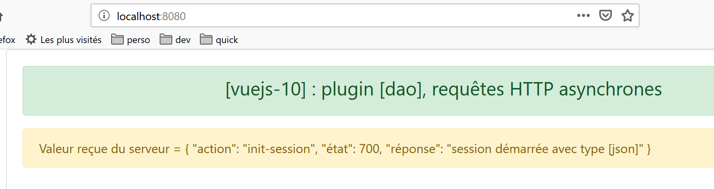The height and width of the screenshot is (189, 714).
Task: Click the [vuejs-10] plugin [dao] heading text
Action: point(443,89)
